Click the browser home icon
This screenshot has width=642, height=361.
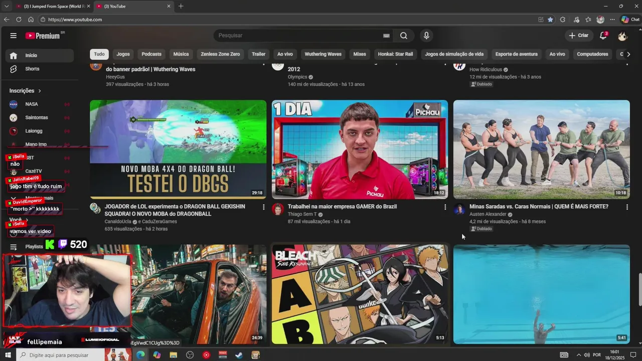tap(31, 20)
